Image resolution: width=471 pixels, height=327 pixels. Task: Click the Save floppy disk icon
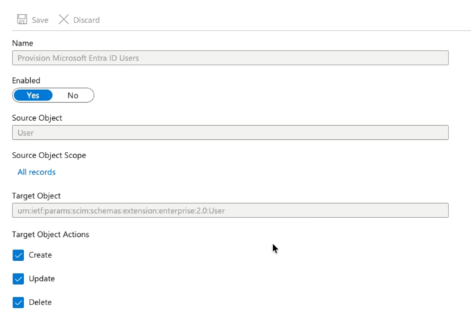point(22,20)
